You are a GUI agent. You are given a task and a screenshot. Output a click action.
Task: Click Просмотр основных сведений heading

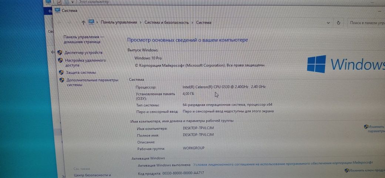(188, 40)
